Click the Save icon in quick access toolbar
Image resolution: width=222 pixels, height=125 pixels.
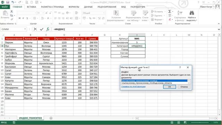pos(8,2)
